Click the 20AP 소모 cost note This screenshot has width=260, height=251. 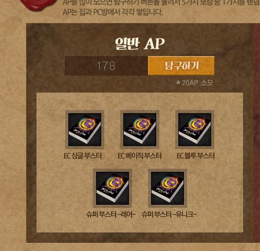pyautogui.click(x=195, y=83)
